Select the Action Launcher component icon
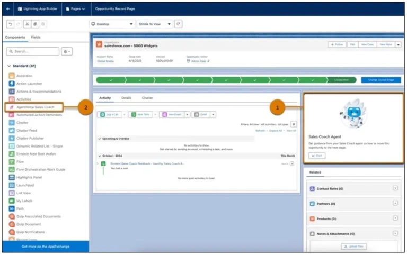This screenshot has height=255, width=407. [x=12, y=84]
